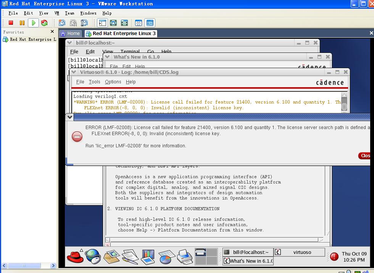Screen dimensions: 374x273
Task: Open the VMware Windows menu
Action: [88, 13]
